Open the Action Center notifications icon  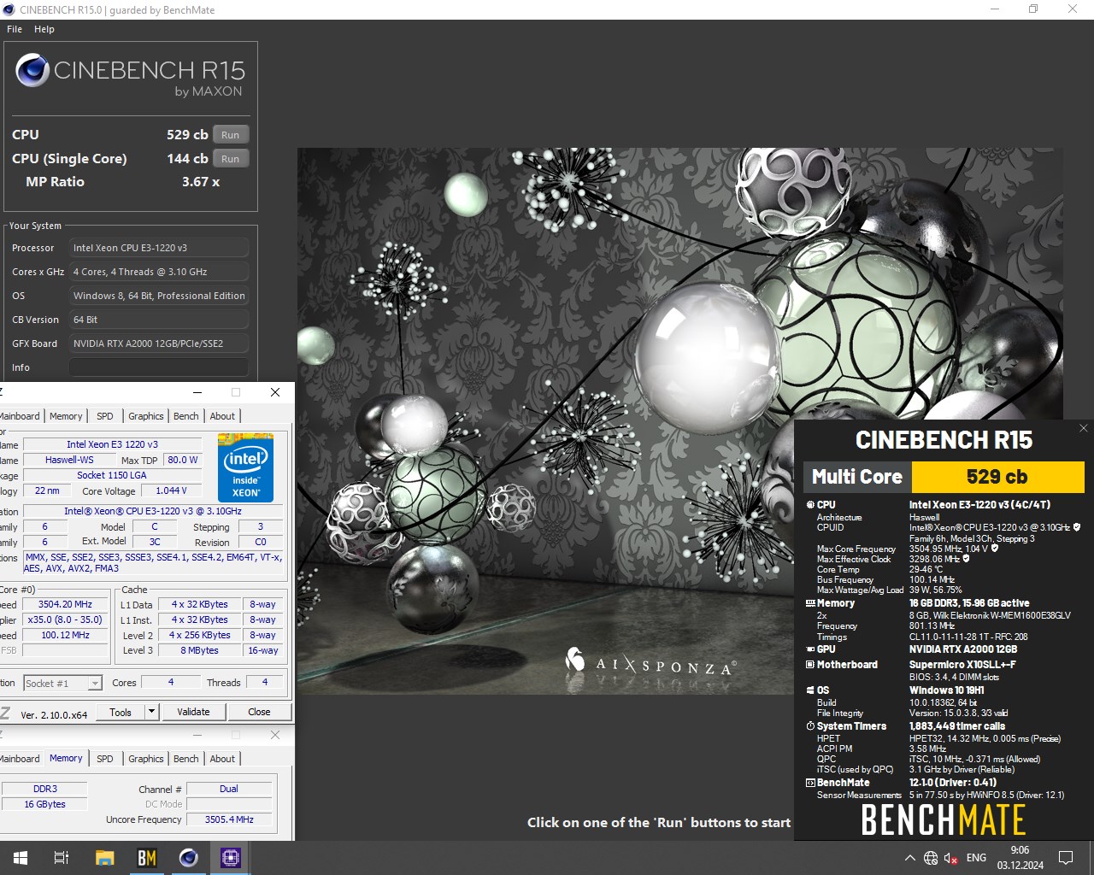point(1066,858)
